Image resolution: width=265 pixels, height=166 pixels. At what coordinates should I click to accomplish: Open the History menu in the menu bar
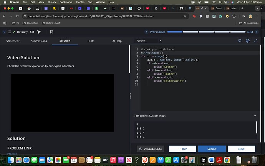(52, 2)
